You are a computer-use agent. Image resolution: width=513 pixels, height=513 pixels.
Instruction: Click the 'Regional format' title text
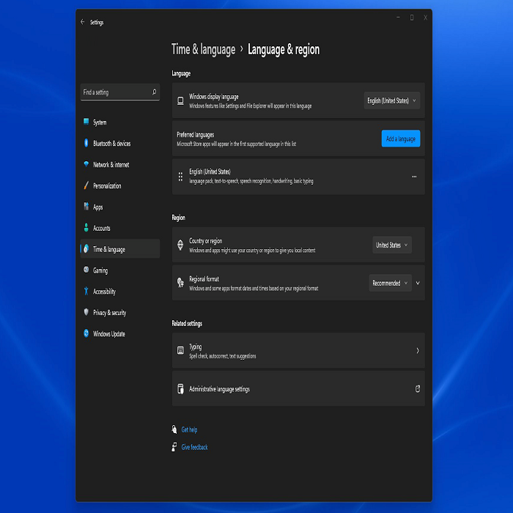204,278
